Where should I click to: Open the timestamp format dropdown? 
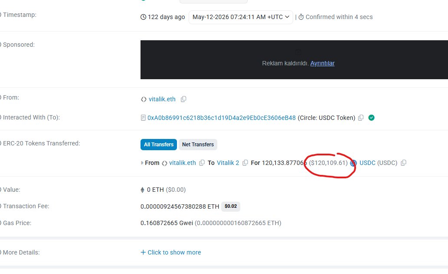click(x=241, y=17)
